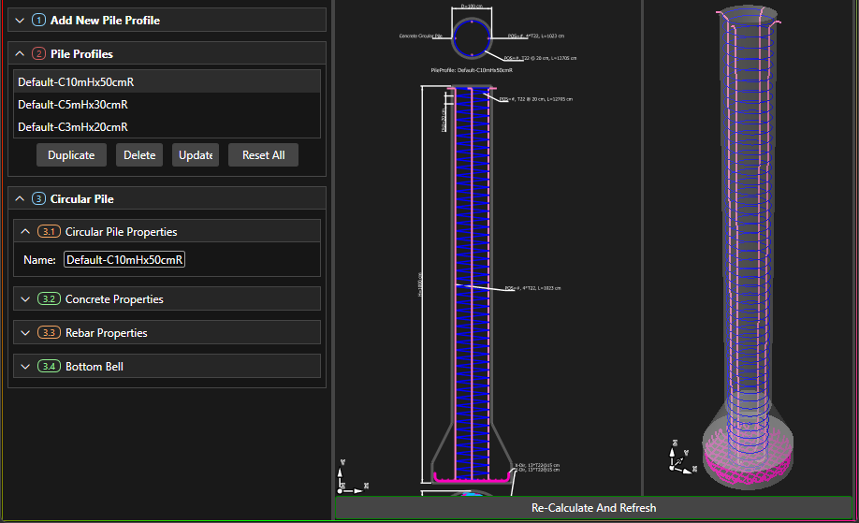The image size is (859, 523).
Task: Click the Reset All button
Action: pyautogui.click(x=263, y=155)
